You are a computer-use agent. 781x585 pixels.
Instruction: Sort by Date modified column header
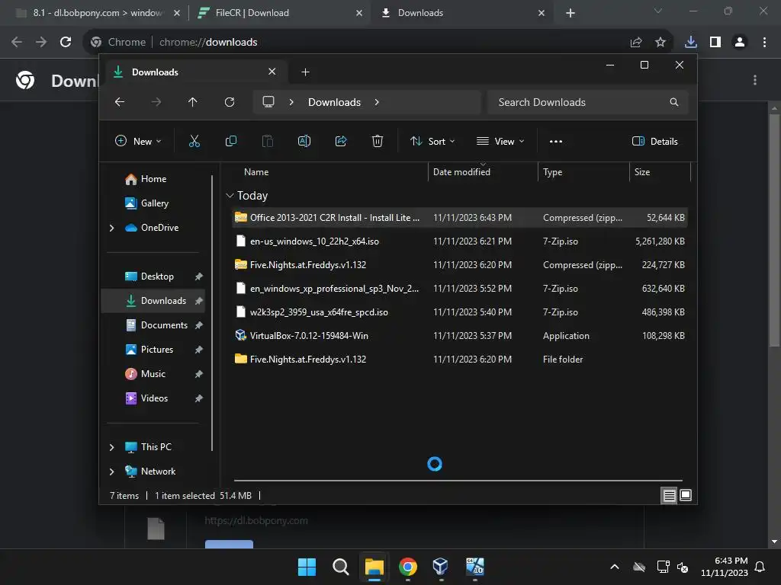pos(482,172)
